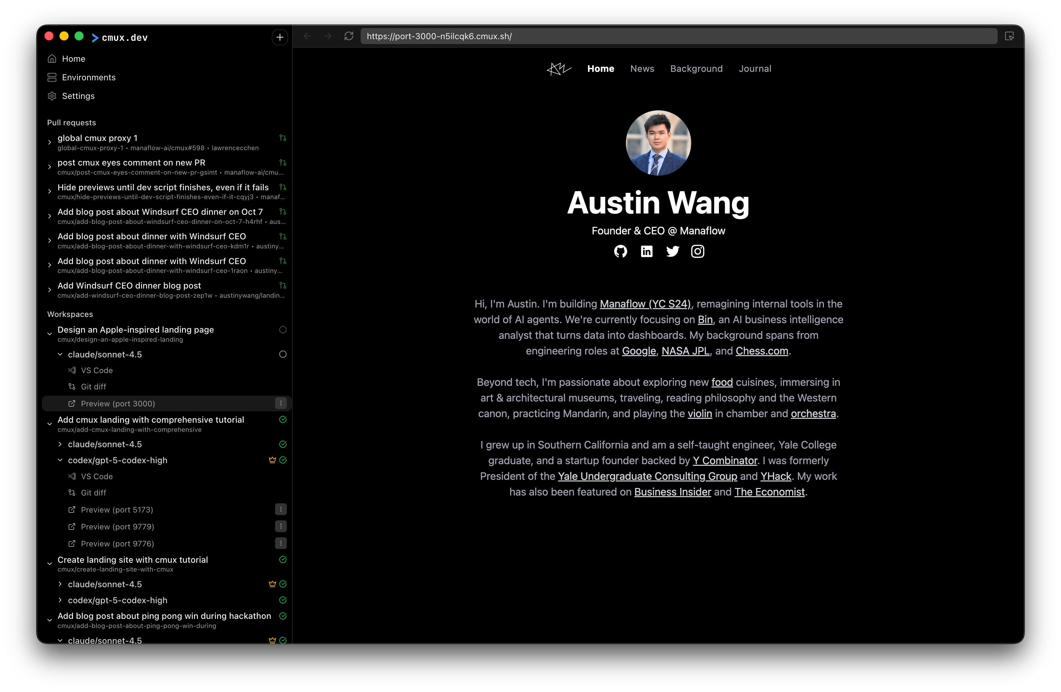Image resolution: width=1061 pixels, height=692 pixels.
Task: Open the Twitter icon
Action: pos(673,251)
